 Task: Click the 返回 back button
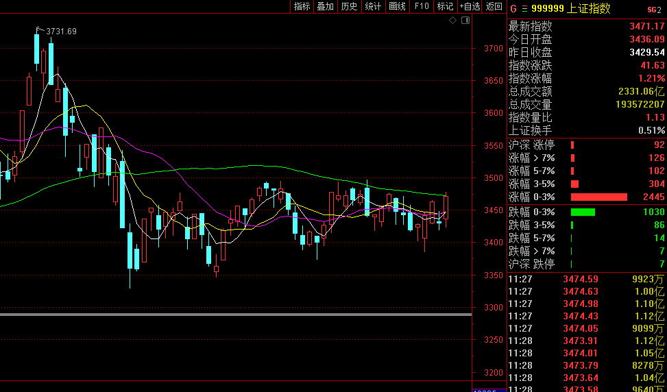point(494,6)
